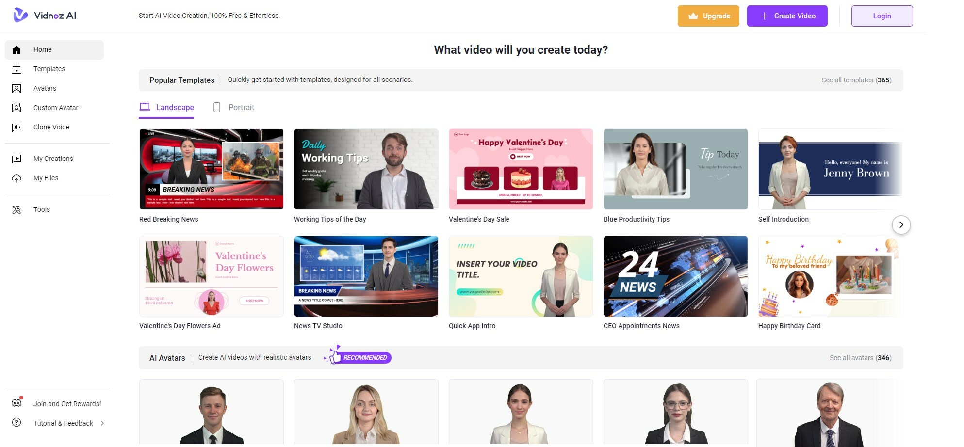Click the Upgrade button
Image resolution: width=964 pixels, height=447 pixels.
708,16
